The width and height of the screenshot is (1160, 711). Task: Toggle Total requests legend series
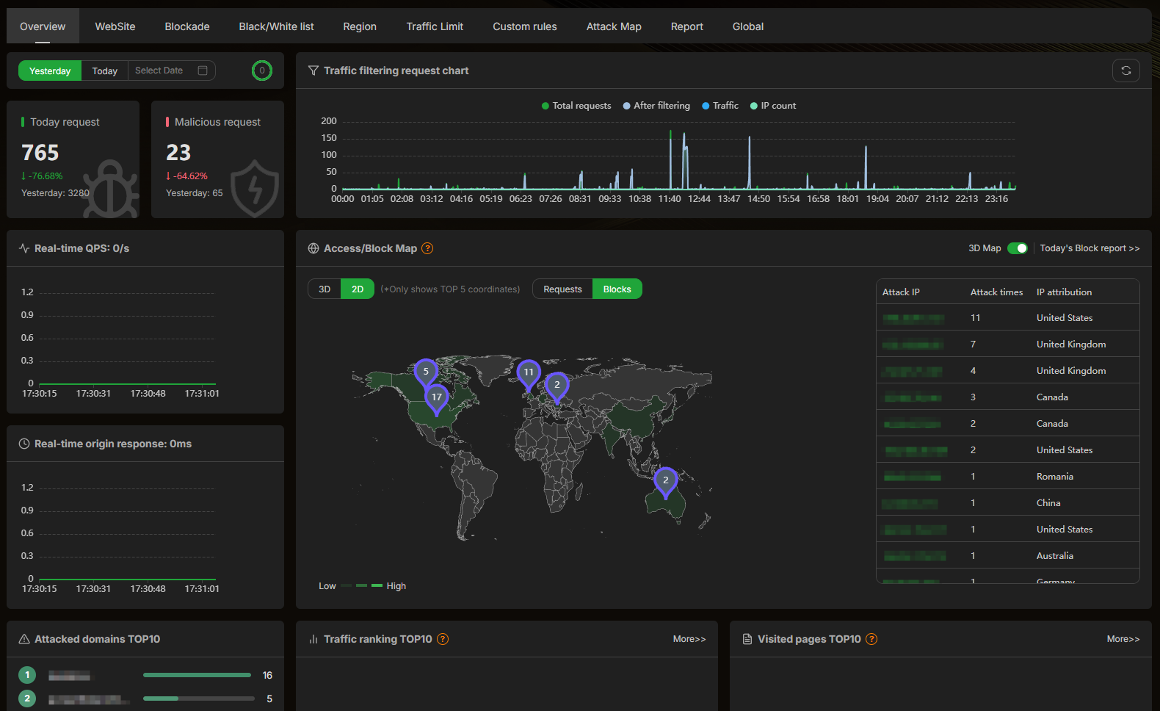[576, 106]
